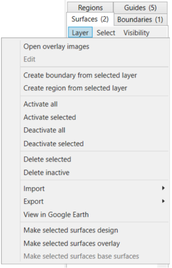Expand the Import submenu arrow
The height and width of the screenshot is (268, 172).
[163, 188]
